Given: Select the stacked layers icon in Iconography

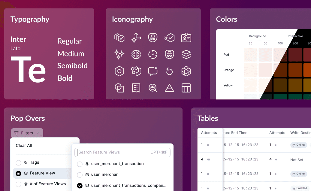Looking at the screenshot, I should tap(186, 54).
